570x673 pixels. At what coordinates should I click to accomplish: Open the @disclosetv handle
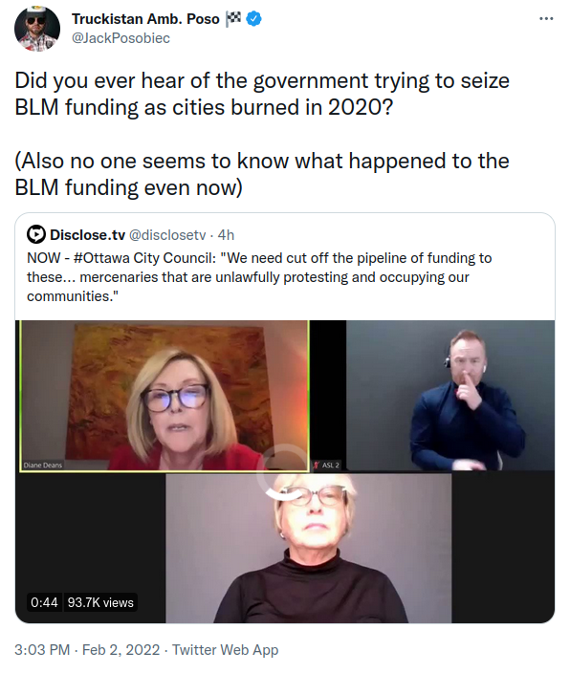(167, 235)
